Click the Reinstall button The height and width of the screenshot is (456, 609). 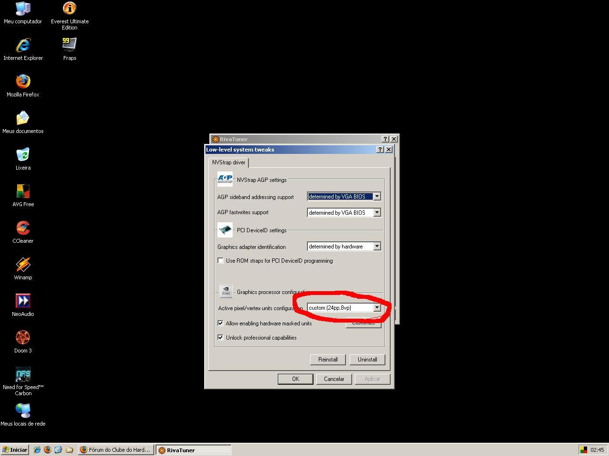click(x=328, y=360)
